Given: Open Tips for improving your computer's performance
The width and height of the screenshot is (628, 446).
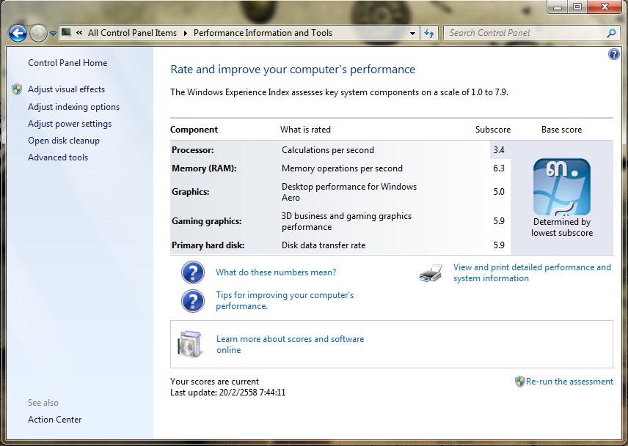Looking at the screenshot, I should 285,300.
